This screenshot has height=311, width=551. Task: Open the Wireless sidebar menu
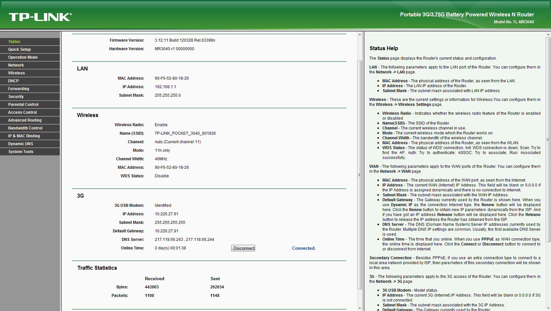[x=30, y=73]
